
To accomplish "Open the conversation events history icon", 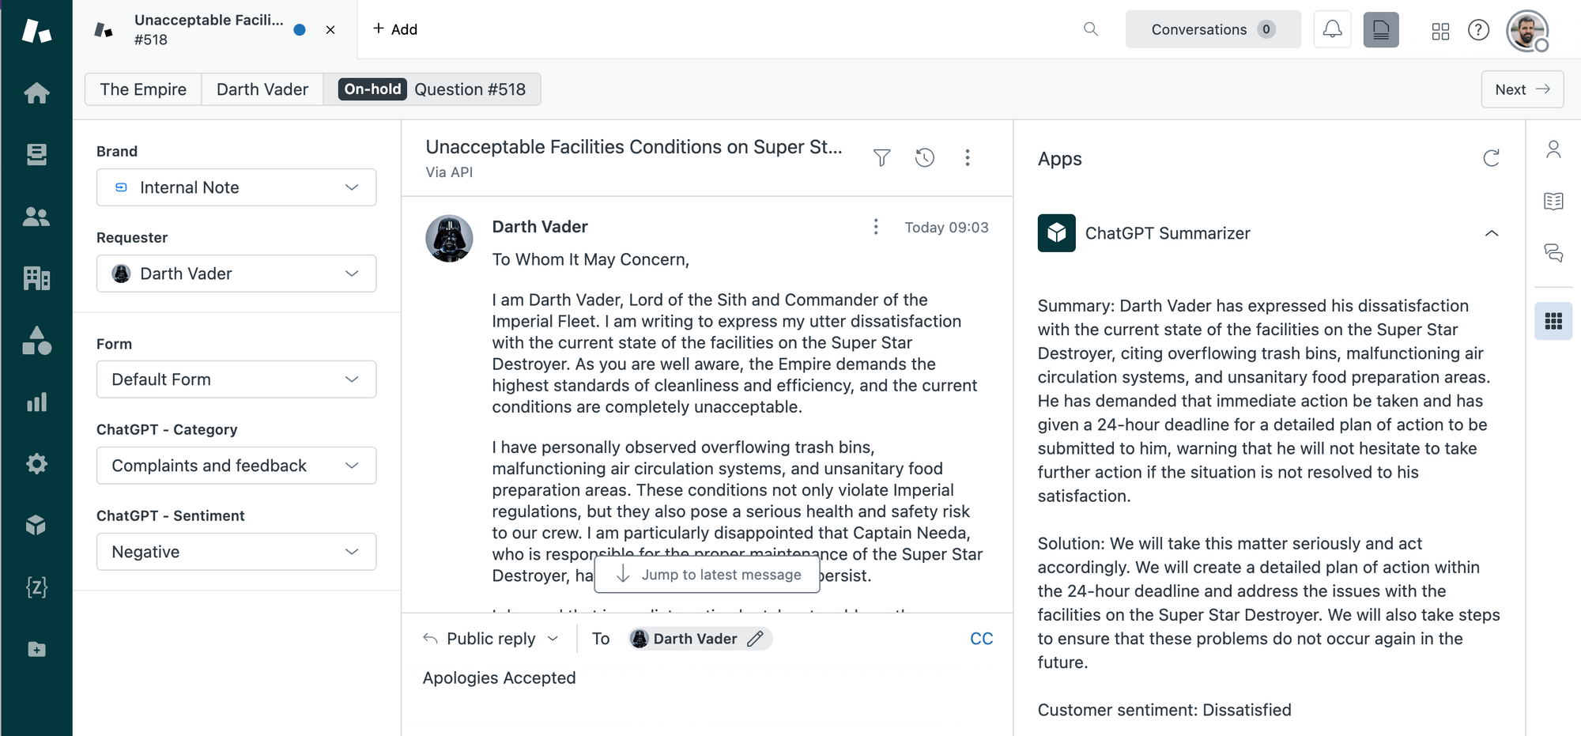I will click(924, 158).
